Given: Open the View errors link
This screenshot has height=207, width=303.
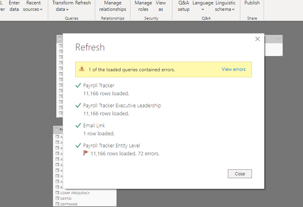Looking at the screenshot, I should (233, 69).
